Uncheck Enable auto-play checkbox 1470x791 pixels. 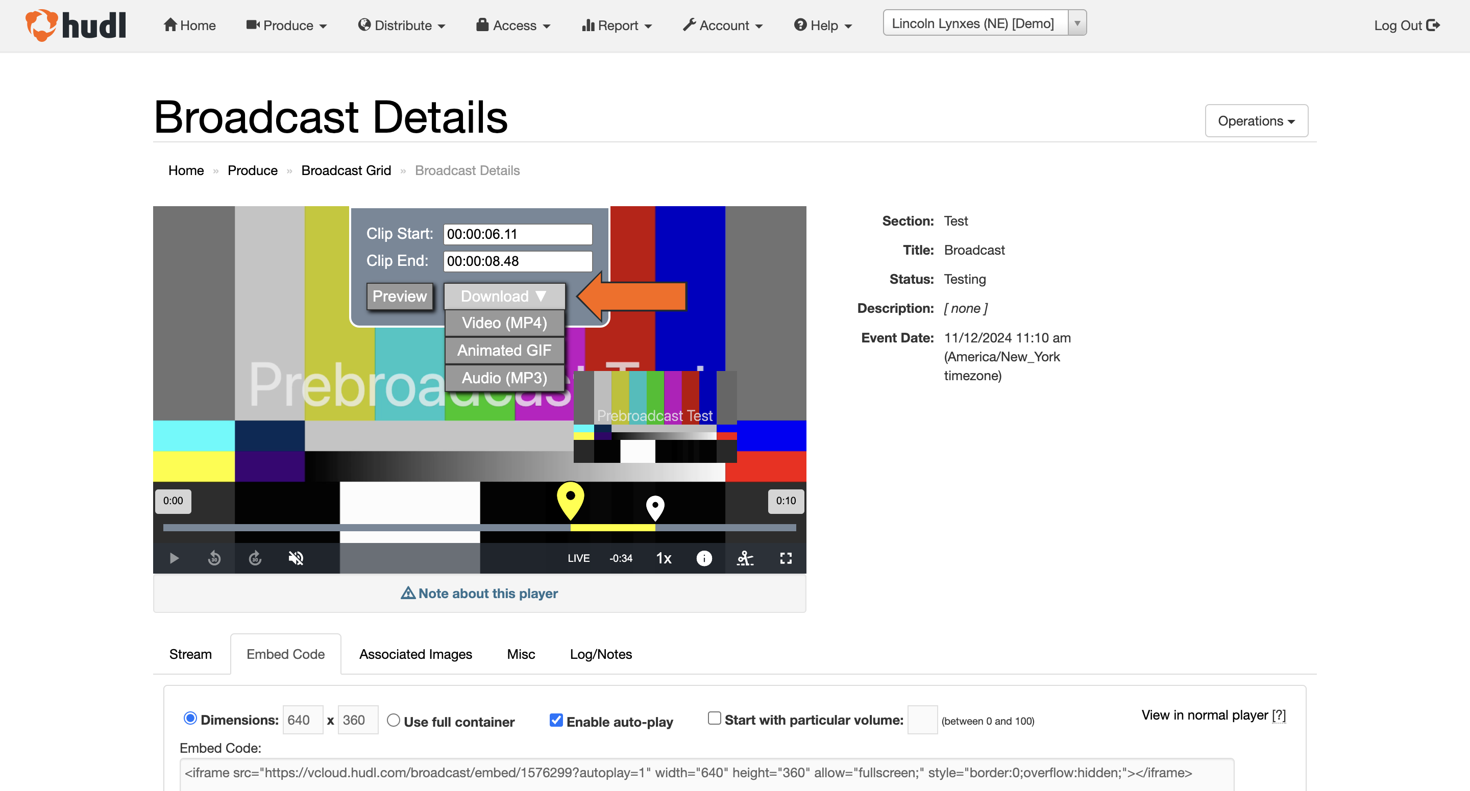coord(556,720)
